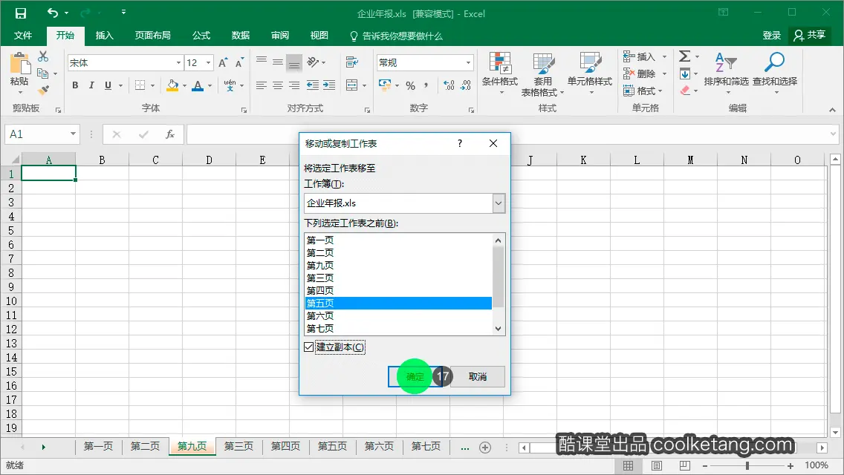Click the Paste clipboard icon

click(19, 64)
